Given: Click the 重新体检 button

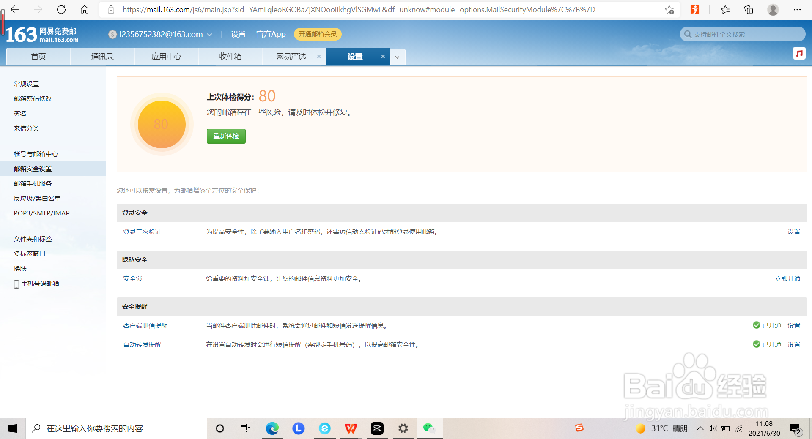Looking at the screenshot, I should coord(226,136).
